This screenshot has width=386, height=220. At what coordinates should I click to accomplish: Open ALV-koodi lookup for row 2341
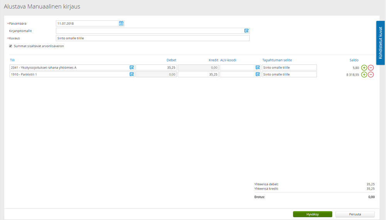click(258, 67)
